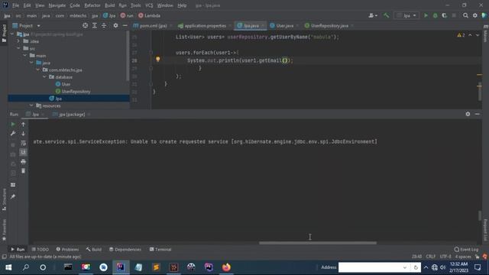The height and width of the screenshot is (275, 489).
Task: Click Build project hammer icon
Action: point(386,15)
